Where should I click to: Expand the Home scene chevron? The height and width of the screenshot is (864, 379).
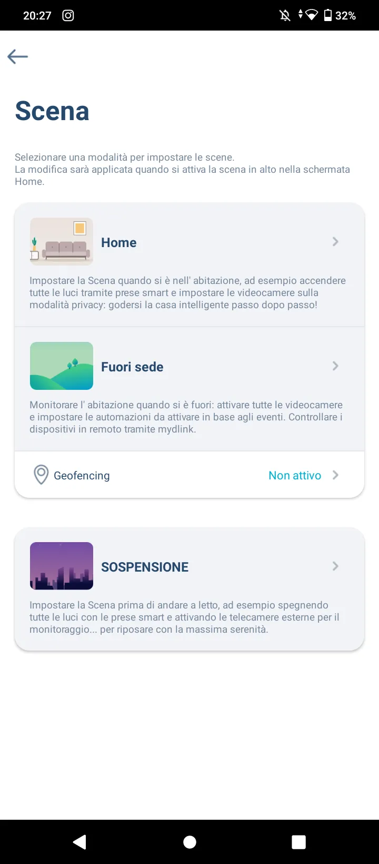click(x=335, y=242)
